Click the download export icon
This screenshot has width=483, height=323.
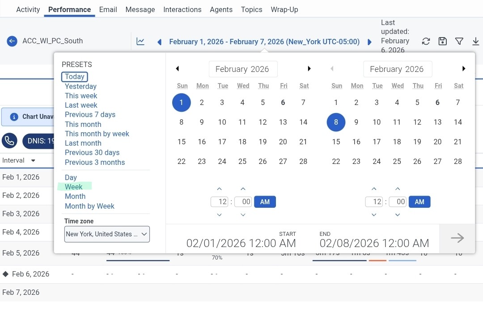(x=475, y=42)
